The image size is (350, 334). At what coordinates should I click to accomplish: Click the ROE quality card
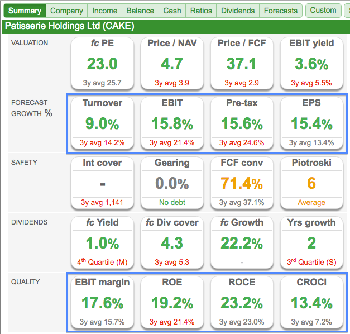pos(172,302)
